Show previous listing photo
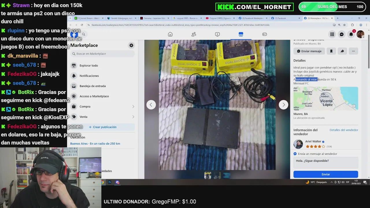Screen dimensions: 370x208 [151, 105]
